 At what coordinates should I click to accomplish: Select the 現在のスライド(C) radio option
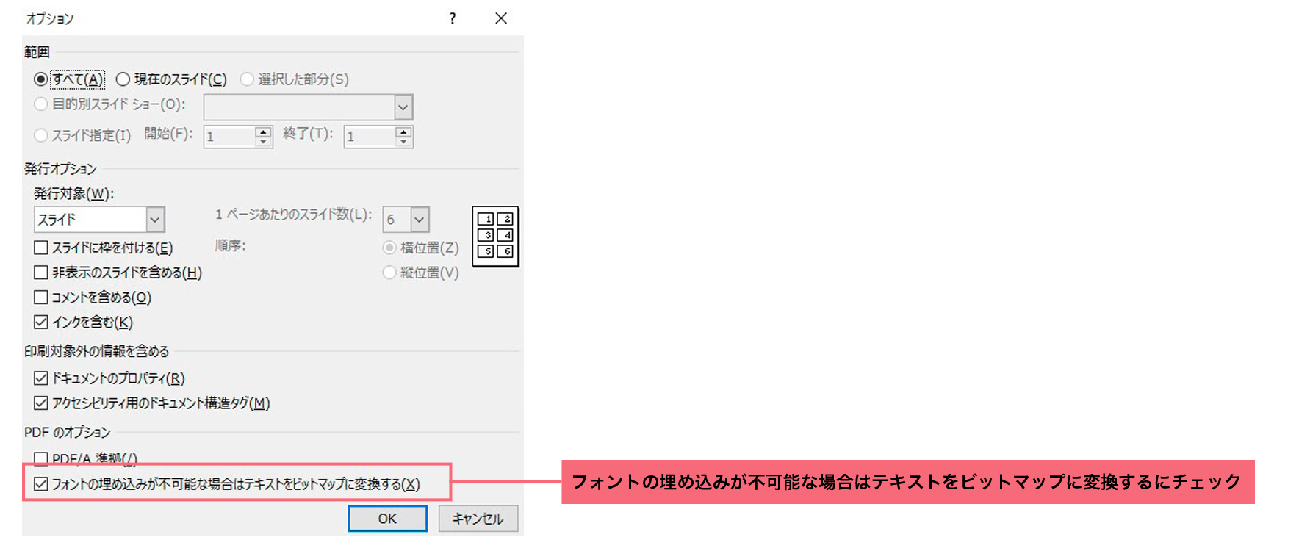tap(123, 79)
